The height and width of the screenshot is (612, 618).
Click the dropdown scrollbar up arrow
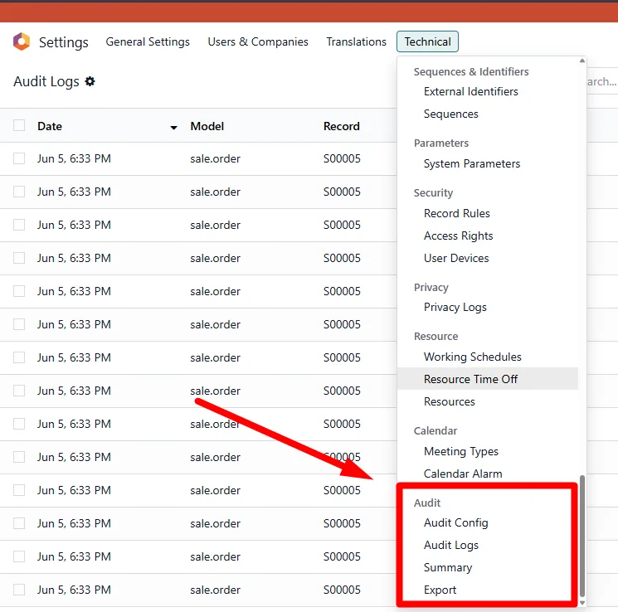pyautogui.click(x=582, y=61)
